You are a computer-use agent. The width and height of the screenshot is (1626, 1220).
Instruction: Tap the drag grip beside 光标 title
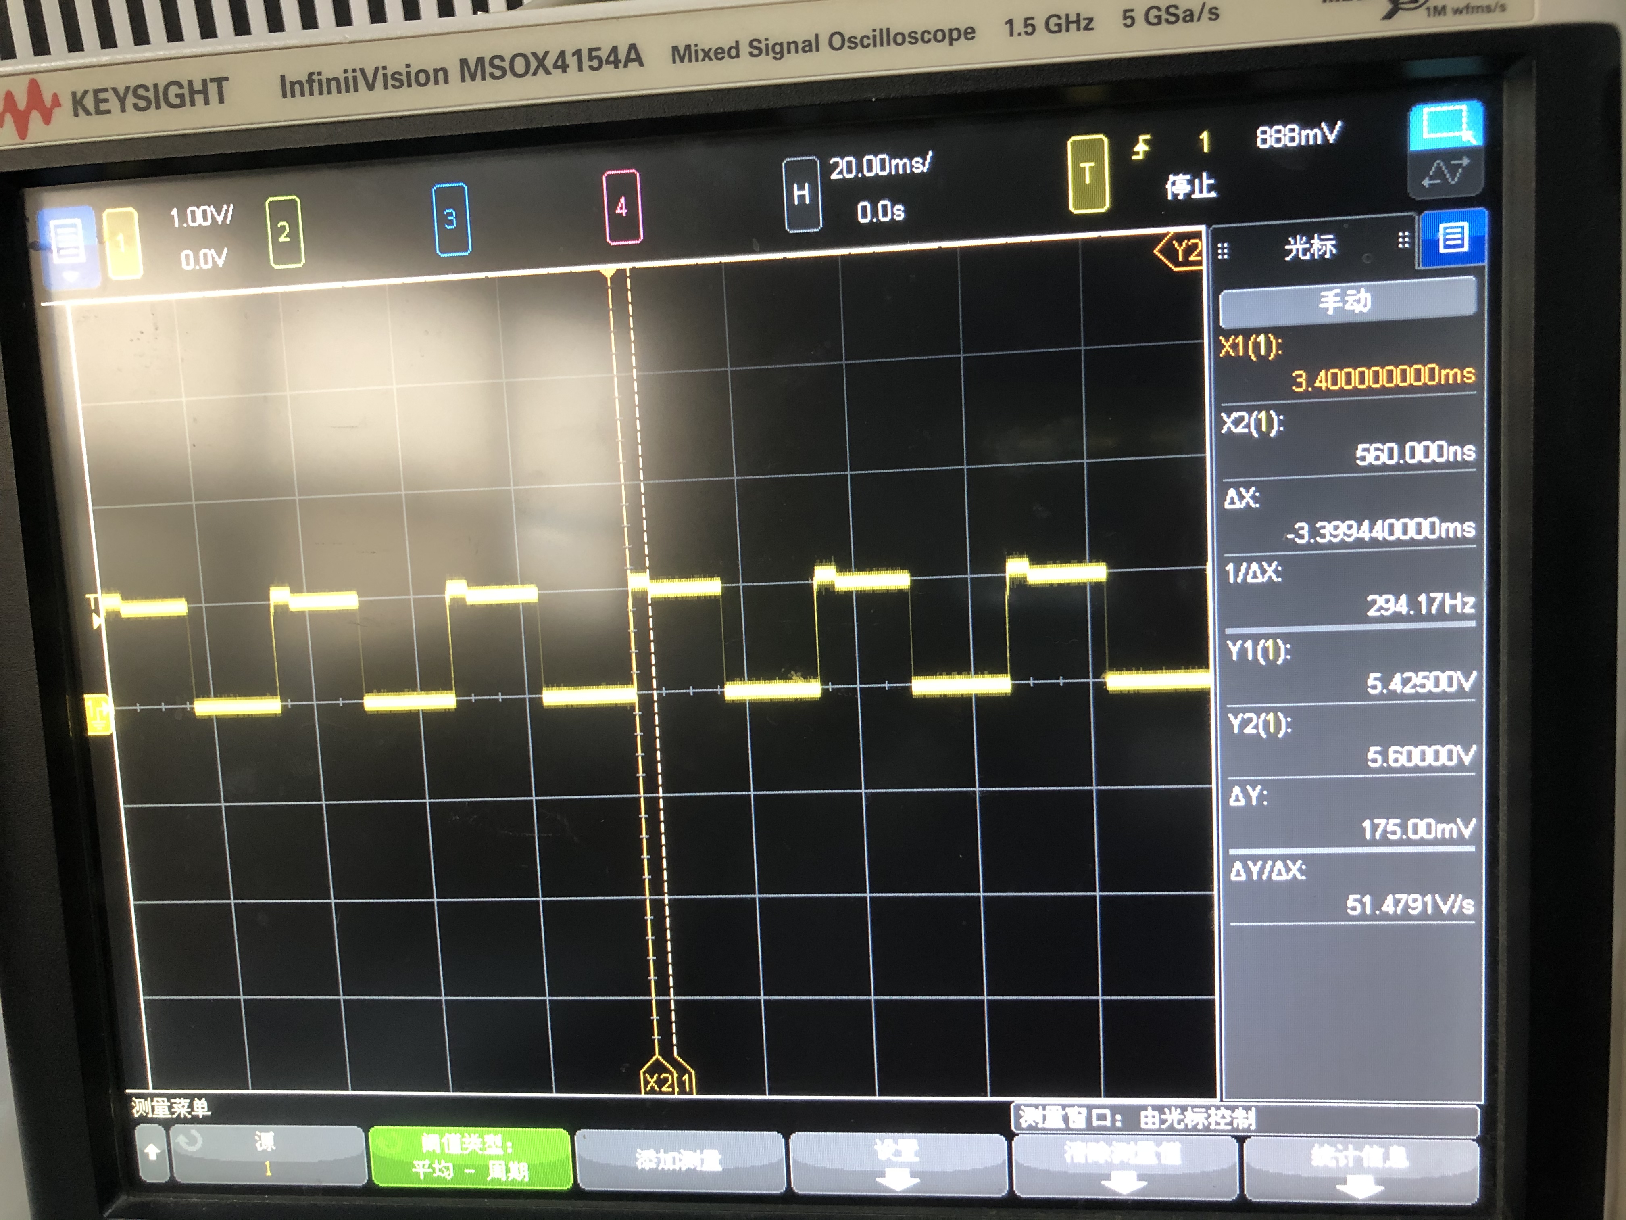(1223, 251)
